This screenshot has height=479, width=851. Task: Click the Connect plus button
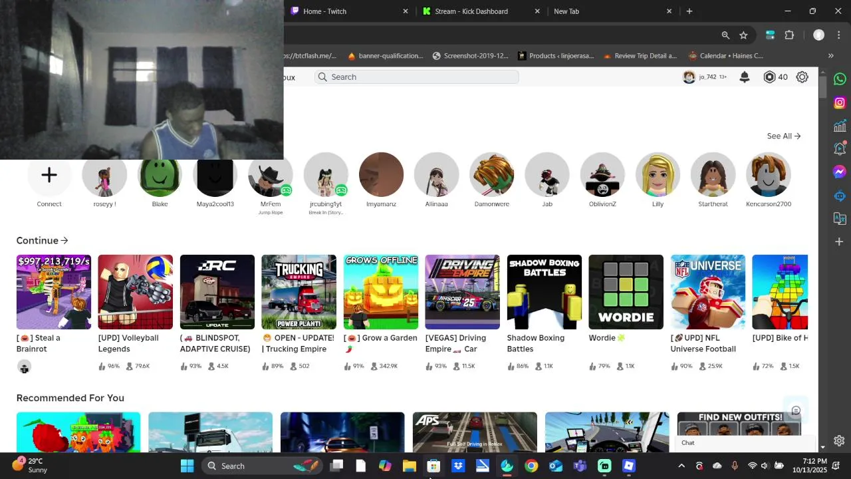49,175
